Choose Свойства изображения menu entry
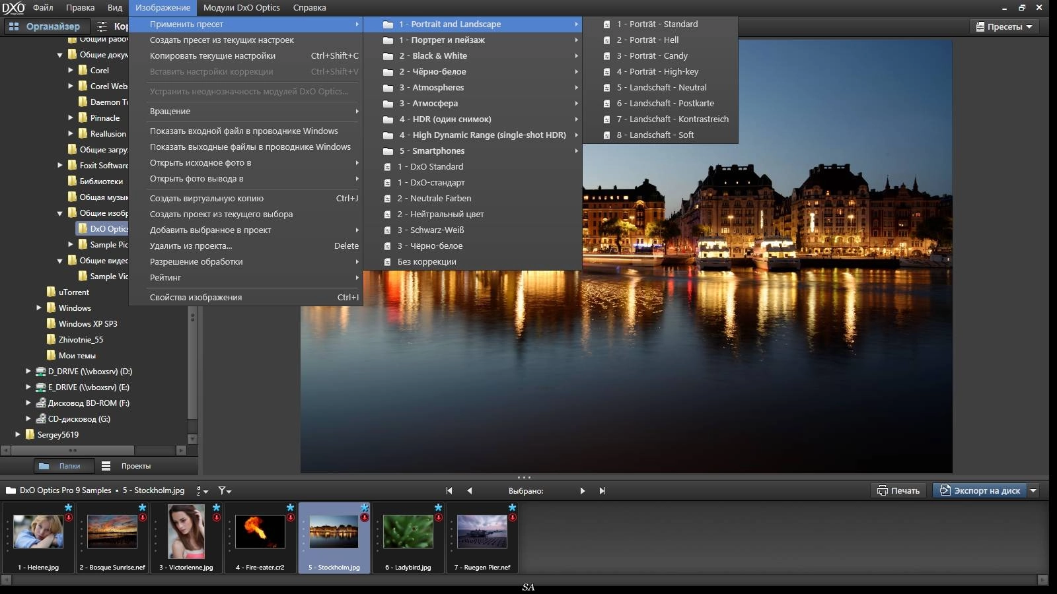 246,297
